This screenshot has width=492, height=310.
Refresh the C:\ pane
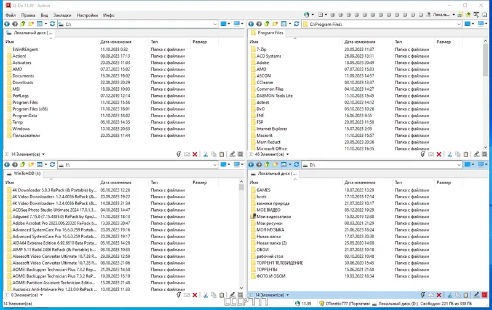tap(52, 24)
